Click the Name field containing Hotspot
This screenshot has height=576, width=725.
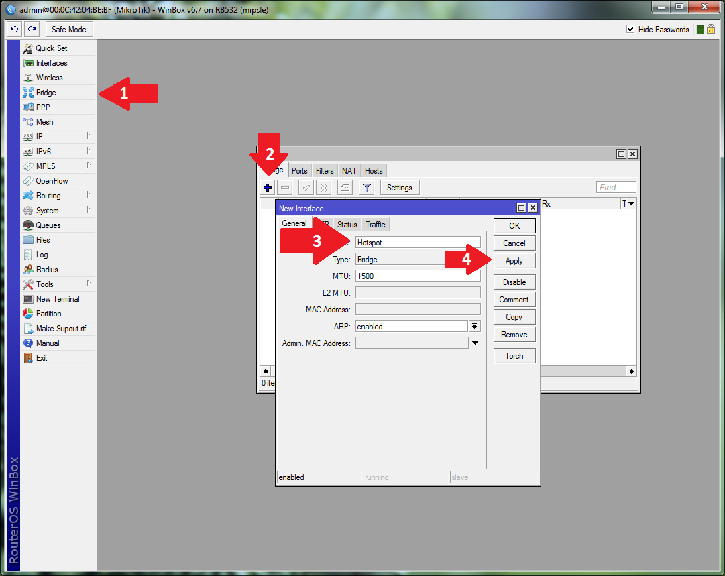point(418,242)
